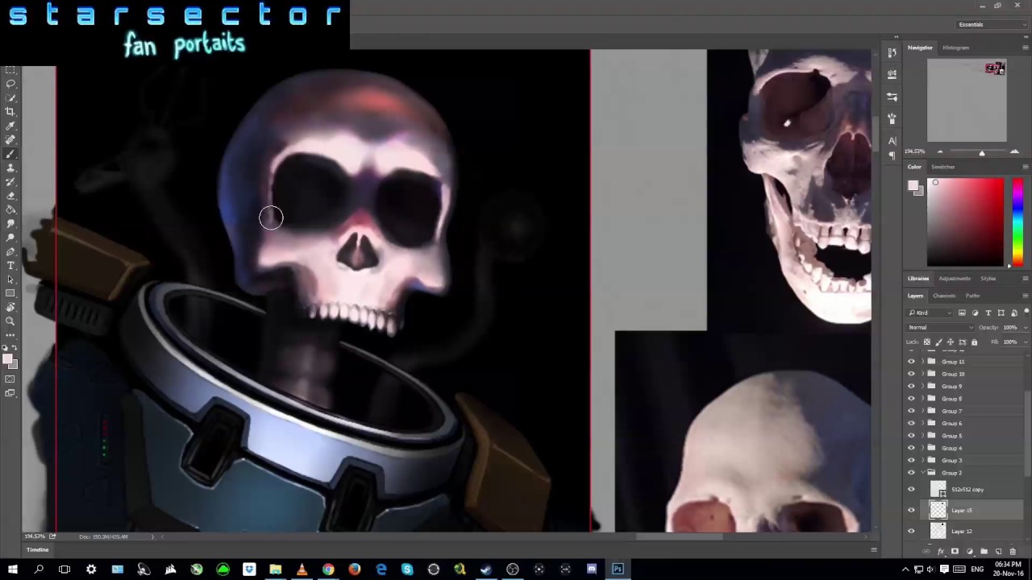Toggle visibility of Layer 15
The height and width of the screenshot is (580, 1032).
click(x=912, y=510)
